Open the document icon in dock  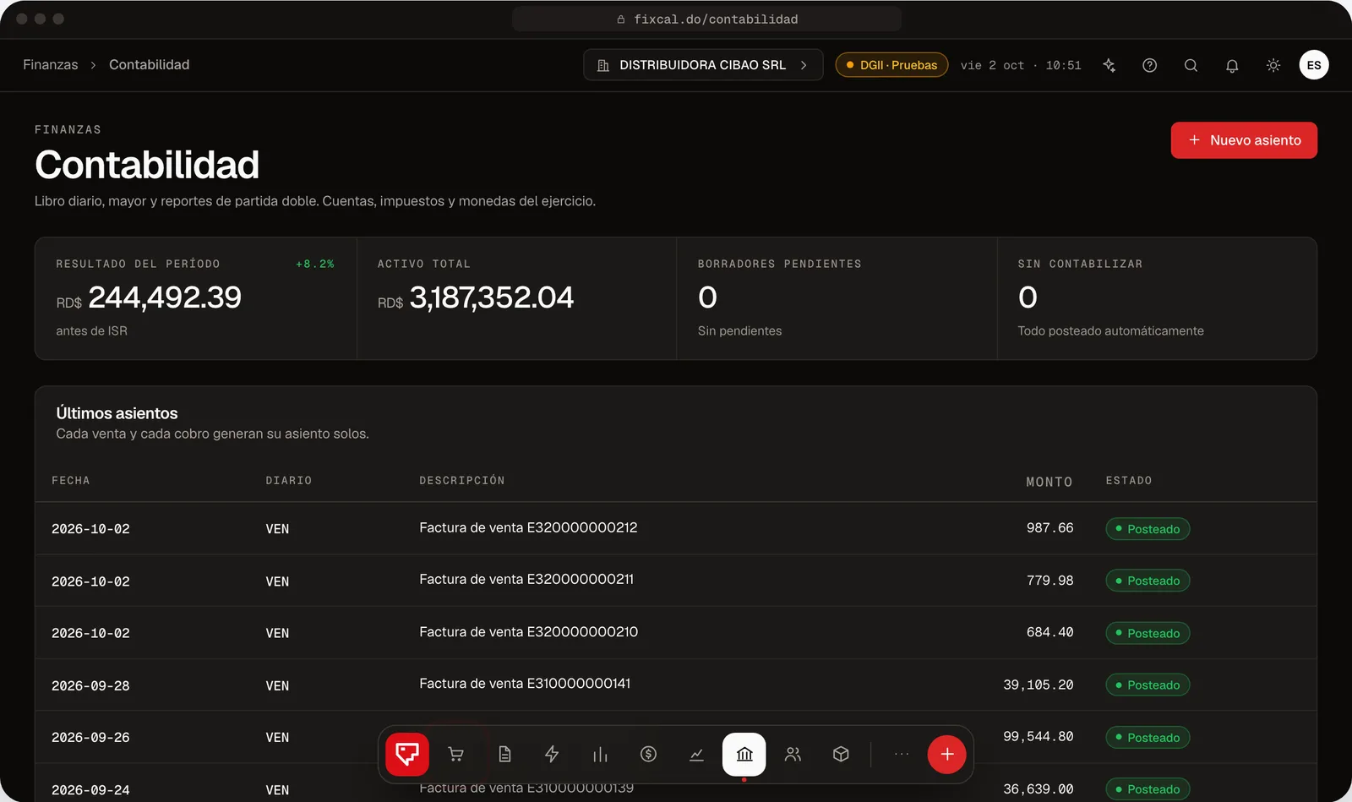click(504, 754)
